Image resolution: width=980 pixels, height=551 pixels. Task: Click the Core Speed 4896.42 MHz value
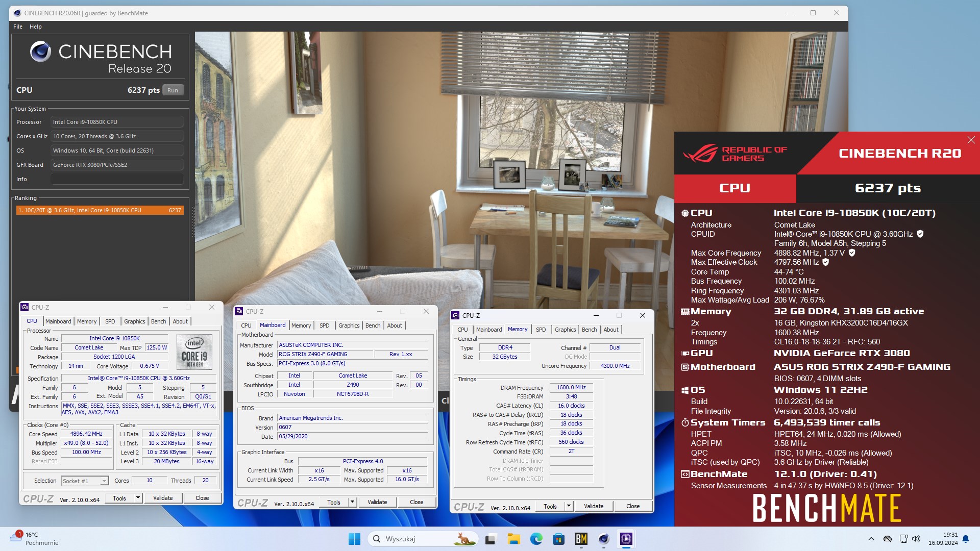pyautogui.click(x=86, y=434)
